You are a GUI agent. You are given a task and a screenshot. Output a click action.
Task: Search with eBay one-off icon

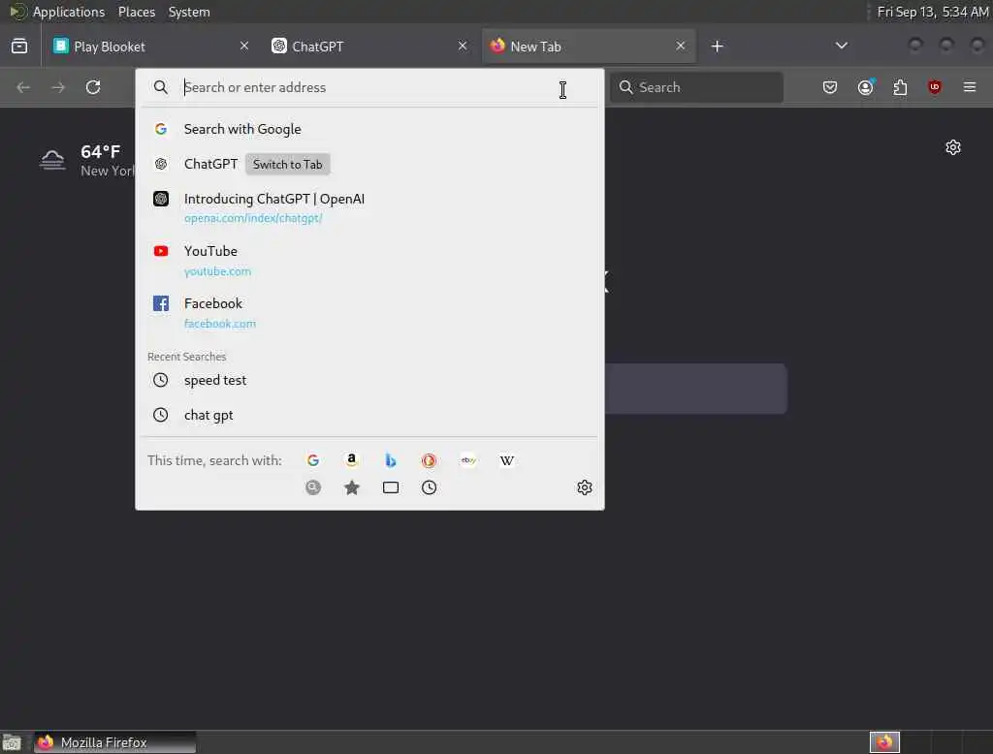[468, 460]
